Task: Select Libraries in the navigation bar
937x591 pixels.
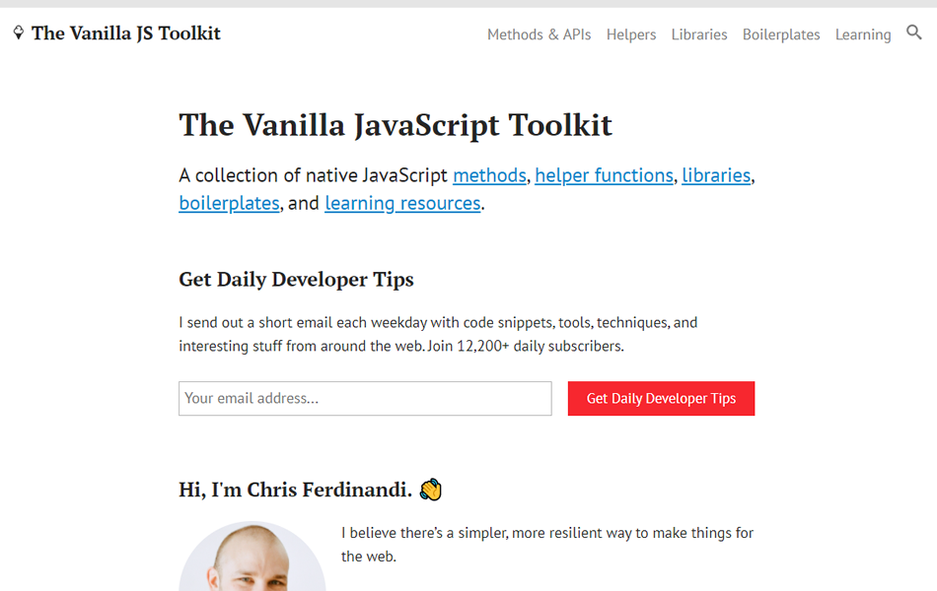Action: 698,34
